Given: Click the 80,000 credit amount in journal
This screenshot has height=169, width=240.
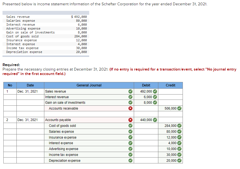Looking at the screenshot, I should (x=171, y=132).
